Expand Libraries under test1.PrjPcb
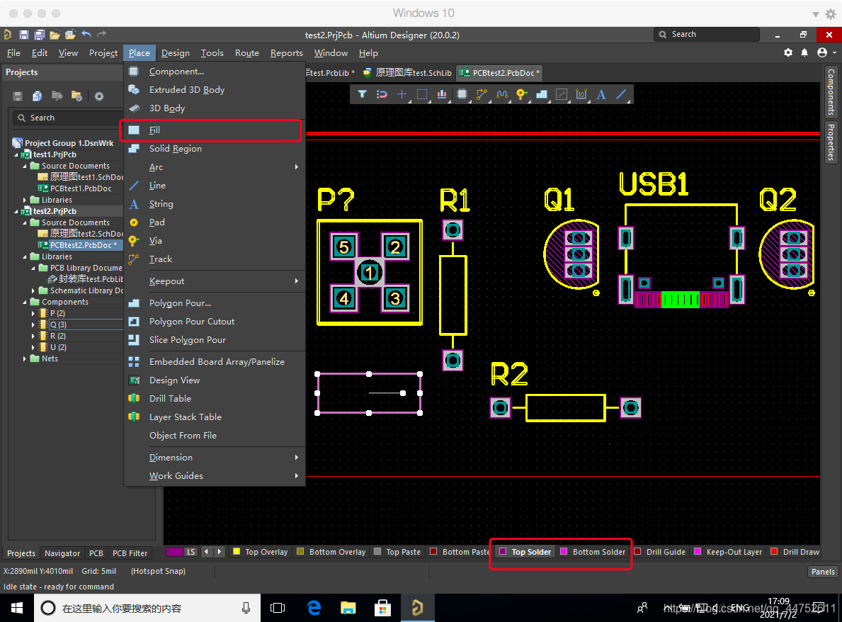Image resolution: width=842 pixels, height=622 pixels. (x=25, y=200)
